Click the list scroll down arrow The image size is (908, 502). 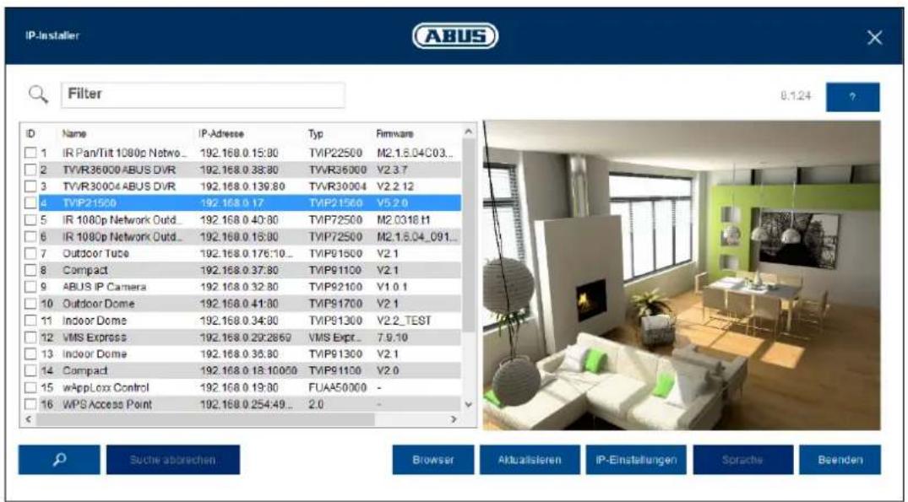pos(469,405)
